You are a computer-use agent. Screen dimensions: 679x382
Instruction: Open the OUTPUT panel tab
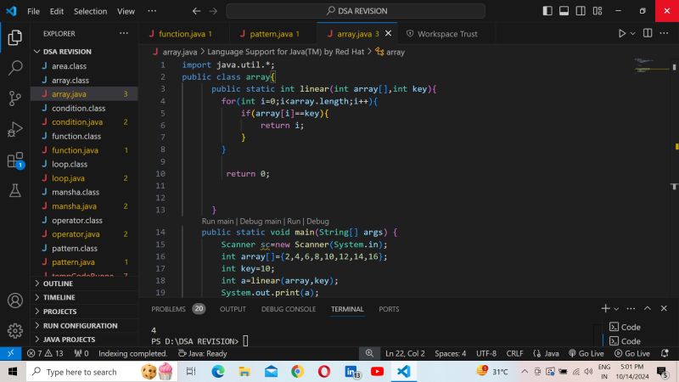coord(233,309)
